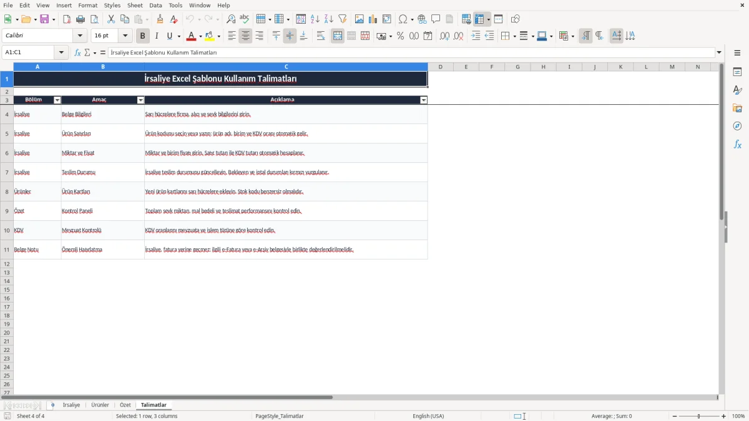
Task: Copy selection with the Copy icon
Action: click(x=125, y=19)
